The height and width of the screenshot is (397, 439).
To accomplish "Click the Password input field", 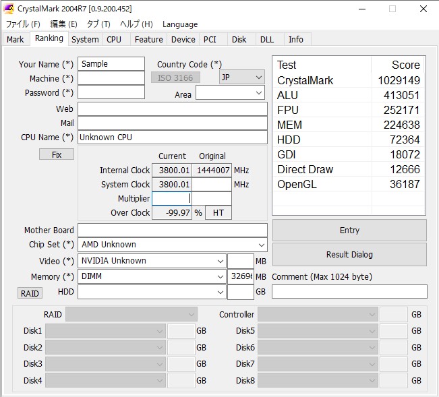I will 111,92.
